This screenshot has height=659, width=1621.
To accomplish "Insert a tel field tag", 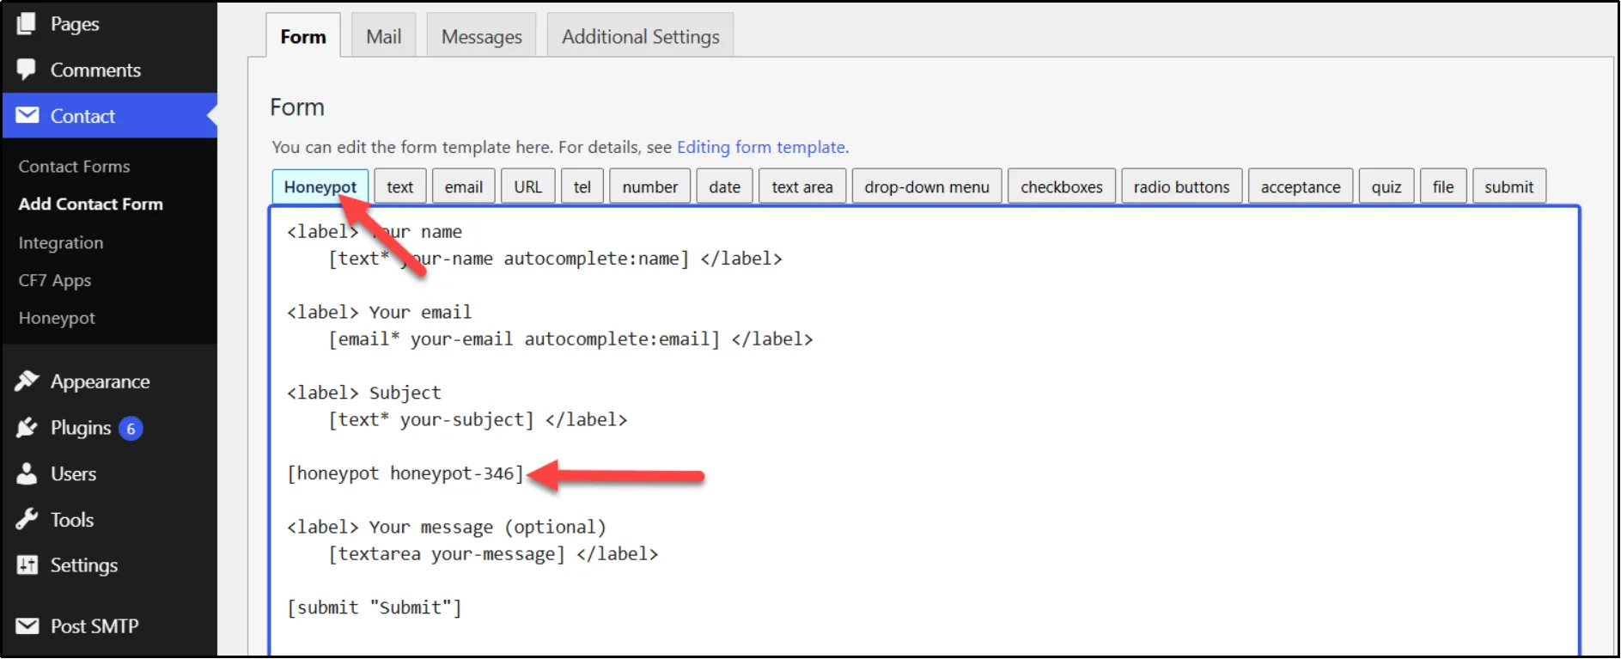I will (x=582, y=186).
